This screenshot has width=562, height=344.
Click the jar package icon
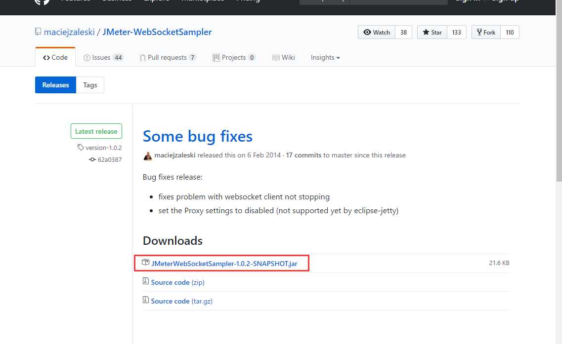coord(145,263)
